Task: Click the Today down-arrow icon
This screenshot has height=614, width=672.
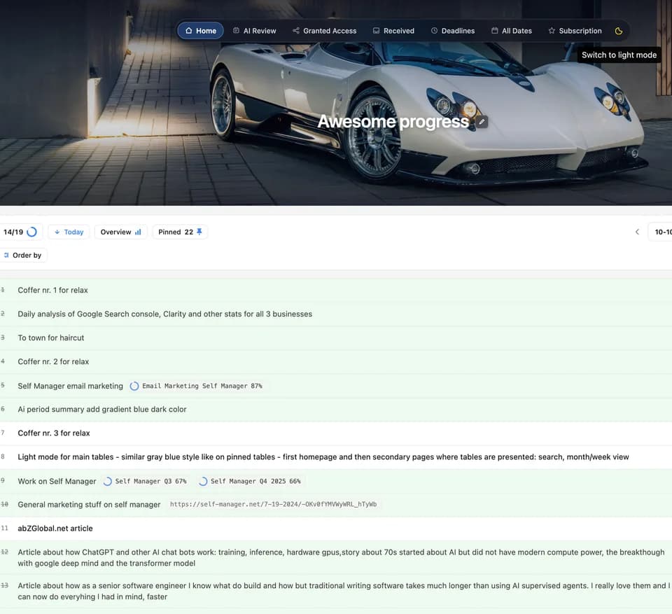Action: click(57, 232)
